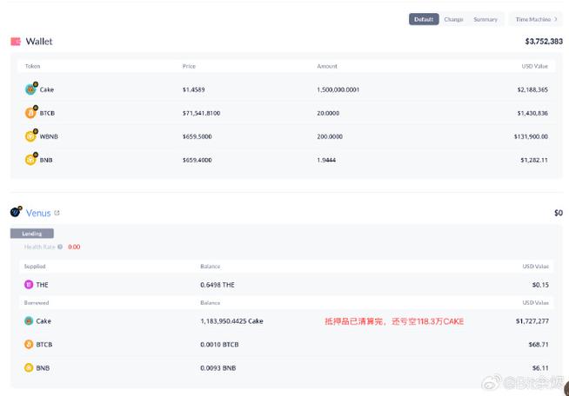Click the BTCB token icon under Borrowed
This screenshot has height=396, width=569.
tap(29, 344)
